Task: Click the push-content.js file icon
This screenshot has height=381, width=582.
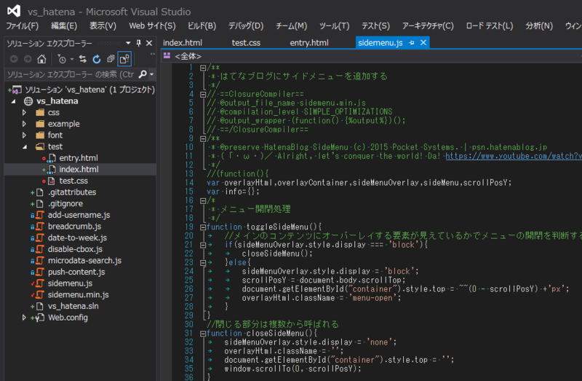Action: click(40, 272)
